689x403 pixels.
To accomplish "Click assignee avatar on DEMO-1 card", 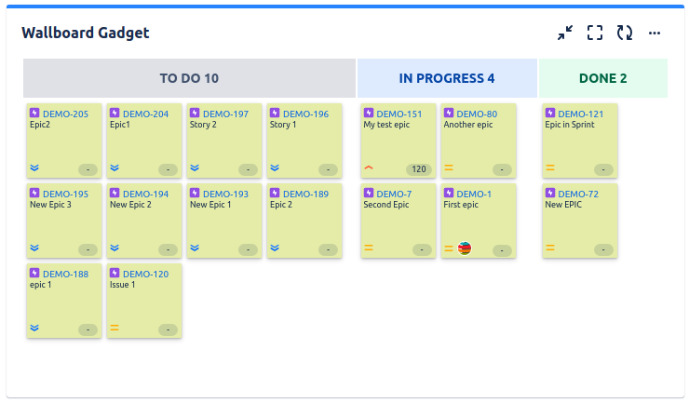I will coord(465,249).
